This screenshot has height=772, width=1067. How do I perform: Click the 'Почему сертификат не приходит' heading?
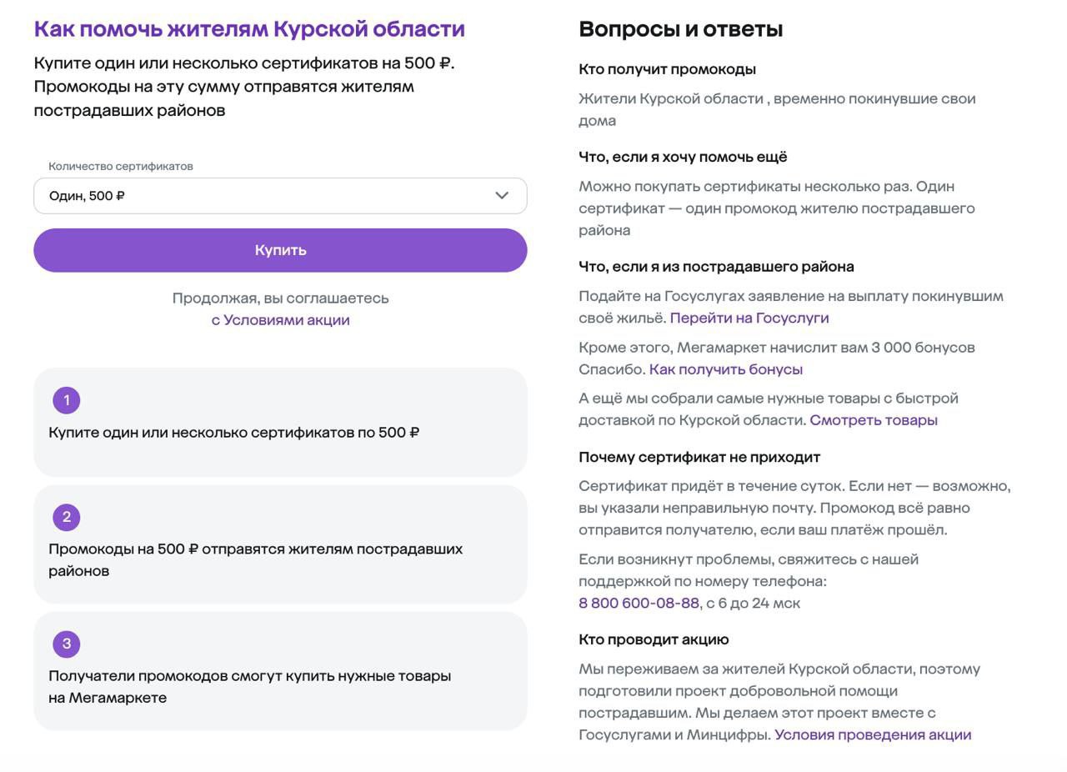pos(699,457)
